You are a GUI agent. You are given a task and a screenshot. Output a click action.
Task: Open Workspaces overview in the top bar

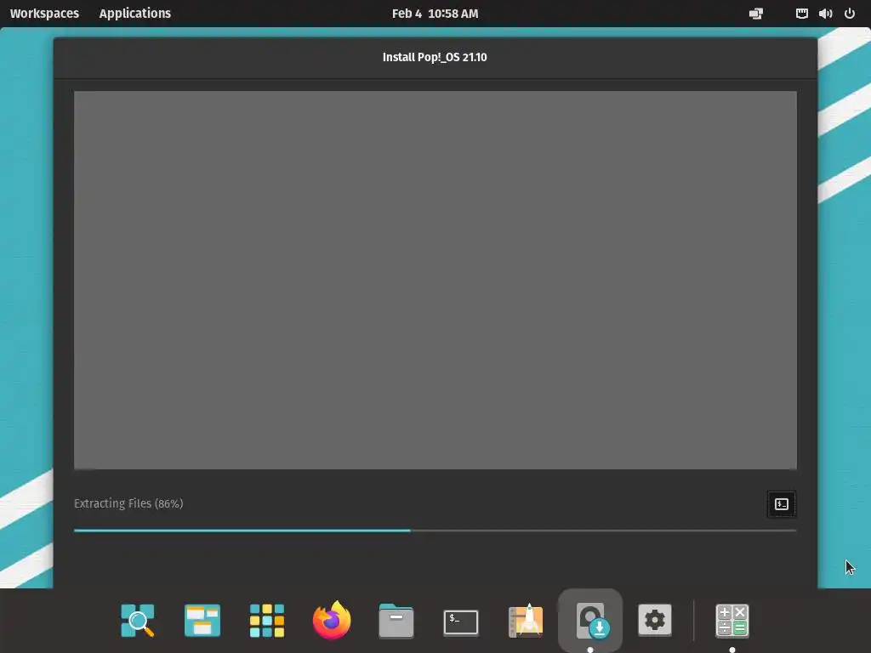point(44,14)
